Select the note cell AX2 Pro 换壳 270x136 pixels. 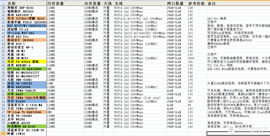pos(238,18)
